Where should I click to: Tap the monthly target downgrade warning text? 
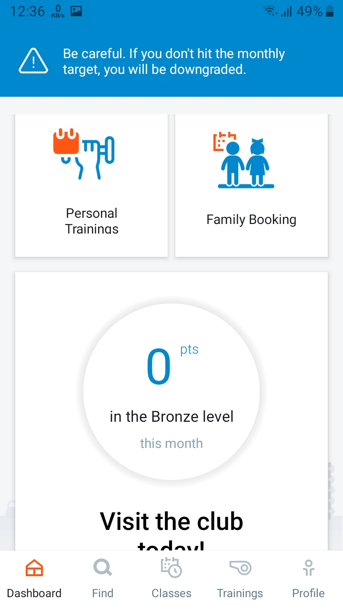click(x=174, y=62)
